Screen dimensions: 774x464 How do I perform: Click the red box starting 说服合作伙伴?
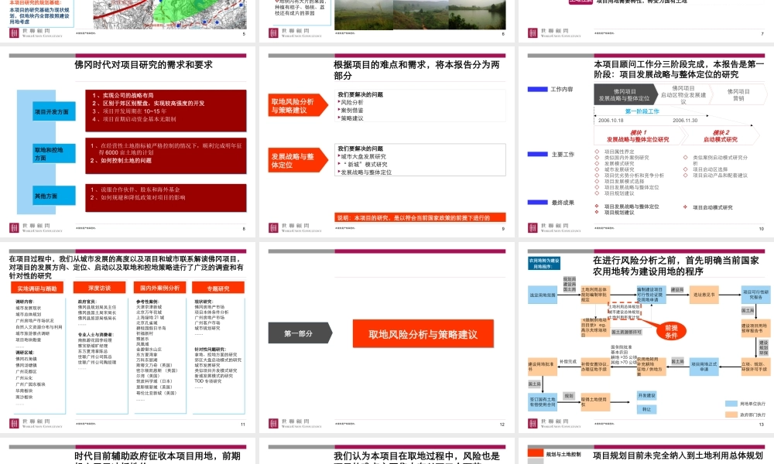pyautogui.click(x=166, y=198)
